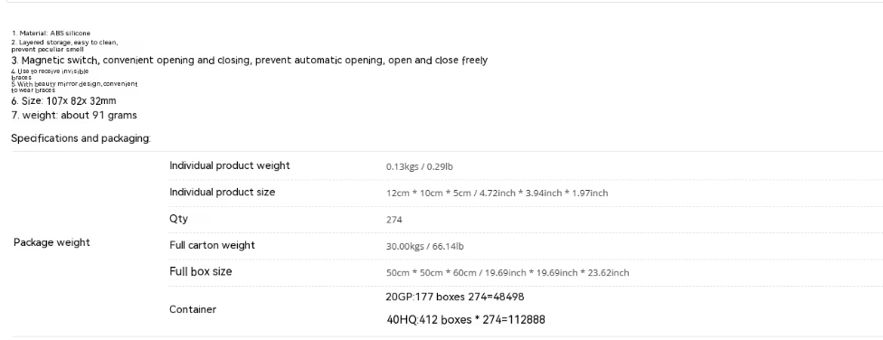The width and height of the screenshot is (883, 340).
Task: Click the weight: about 91 grams line
Action: click(74, 116)
